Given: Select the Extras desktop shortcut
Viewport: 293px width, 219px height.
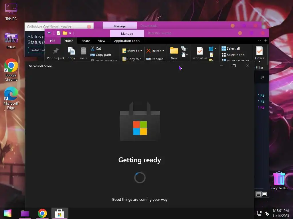Looking at the screenshot, I should click(11, 41).
